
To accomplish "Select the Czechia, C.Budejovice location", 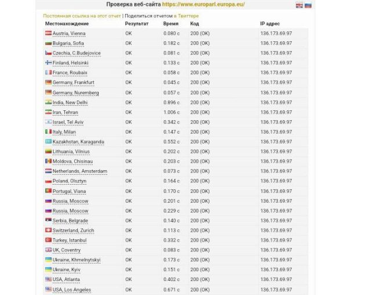I will point(77,53).
